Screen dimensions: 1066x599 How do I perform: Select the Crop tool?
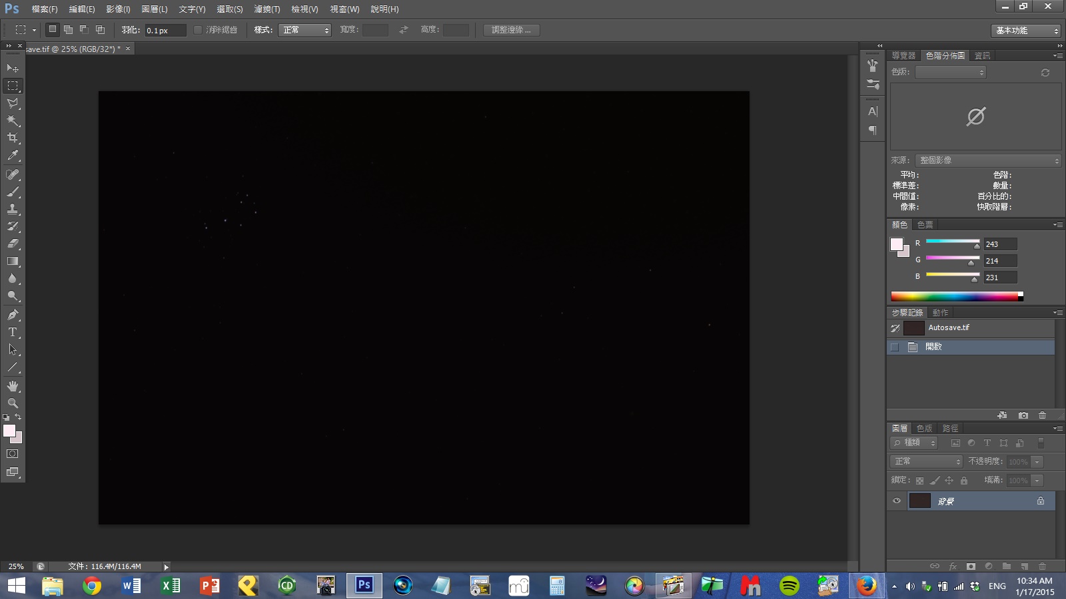(x=13, y=138)
